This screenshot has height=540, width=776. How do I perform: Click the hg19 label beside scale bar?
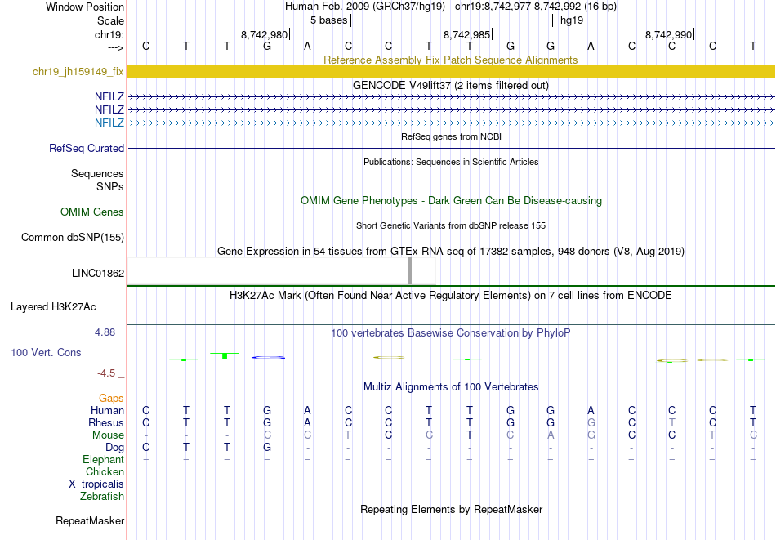[x=572, y=20]
